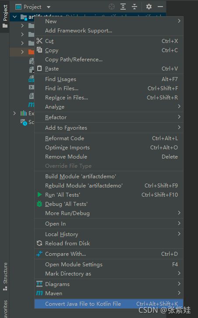Switch to the Structure side tab
The height and width of the screenshot is (318, 198).
coord(5,277)
